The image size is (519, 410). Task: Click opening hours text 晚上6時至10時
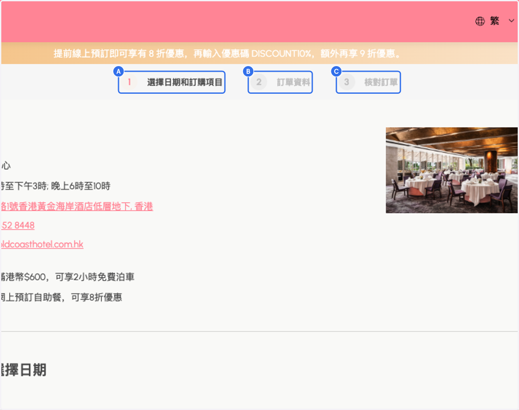click(x=80, y=186)
